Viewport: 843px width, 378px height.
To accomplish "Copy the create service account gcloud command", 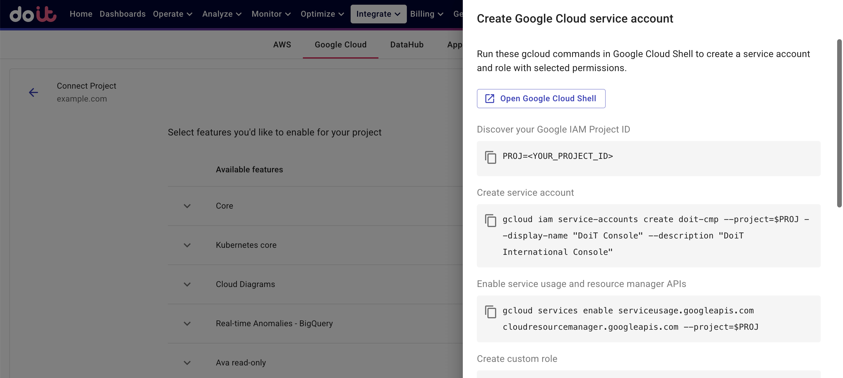I will [491, 221].
